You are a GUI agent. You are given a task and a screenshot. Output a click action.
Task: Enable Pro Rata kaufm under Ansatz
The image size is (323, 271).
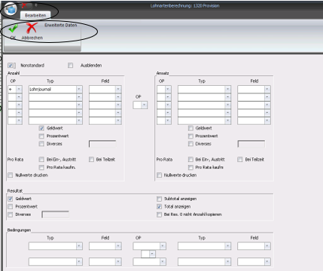point(190,167)
